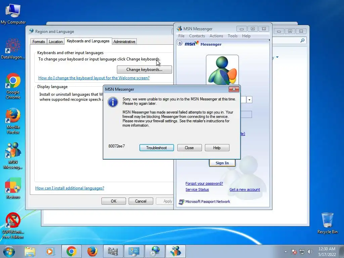
Task: Click Cancel in Region and Language
Action: coord(141,201)
